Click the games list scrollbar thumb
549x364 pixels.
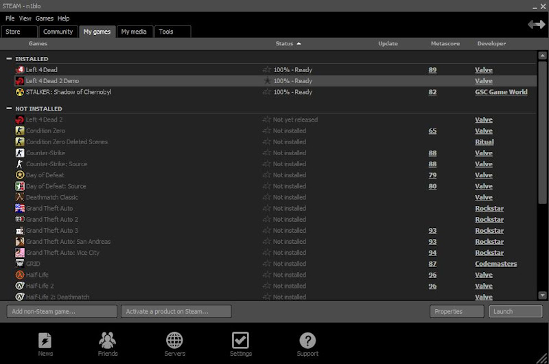coord(542,133)
